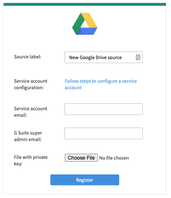The width and height of the screenshot is (171, 198).
Task: Click the 'File with private key:' label
Action: point(31,161)
